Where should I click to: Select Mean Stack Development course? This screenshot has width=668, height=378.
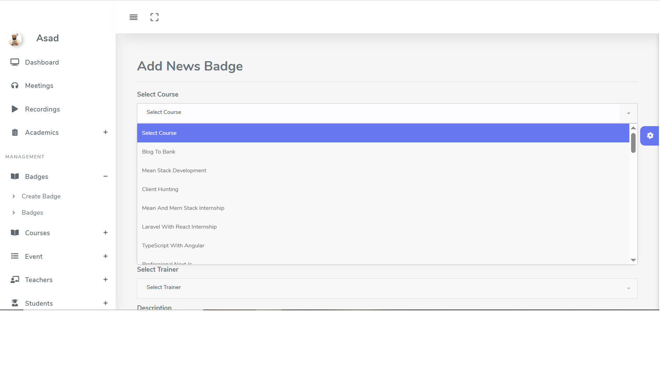pos(383,171)
